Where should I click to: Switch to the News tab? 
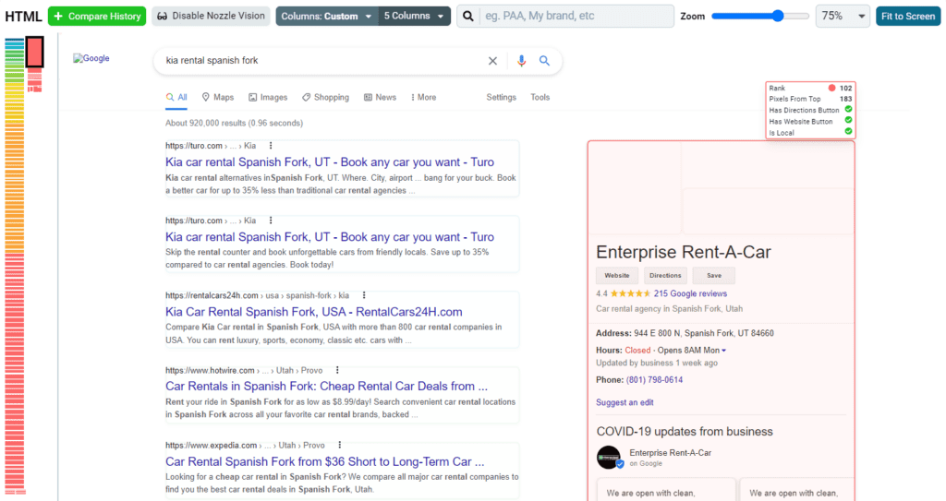(x=380, y=98)
